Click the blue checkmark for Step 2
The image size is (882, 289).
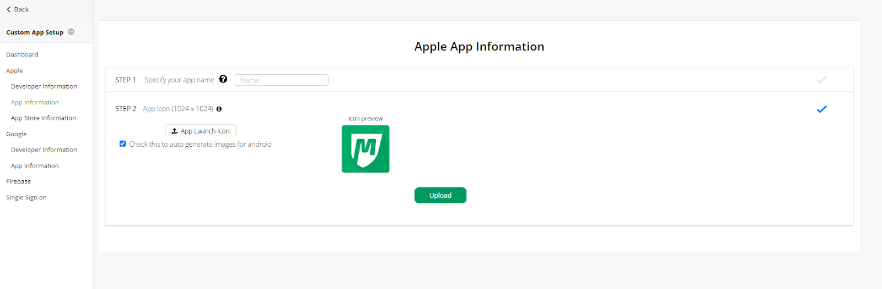click(x=821, y=109)
